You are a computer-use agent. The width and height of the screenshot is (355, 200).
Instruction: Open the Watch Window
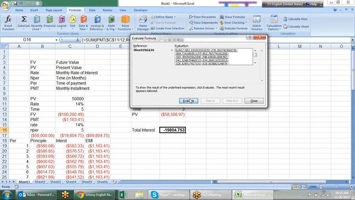pos(256,23)
